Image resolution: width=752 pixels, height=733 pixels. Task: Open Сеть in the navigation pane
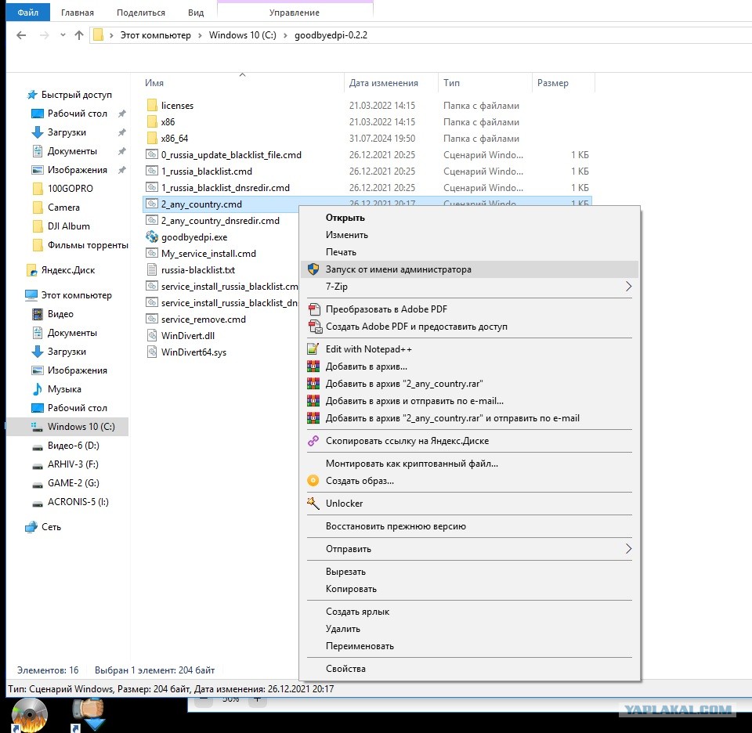point(51,527)
